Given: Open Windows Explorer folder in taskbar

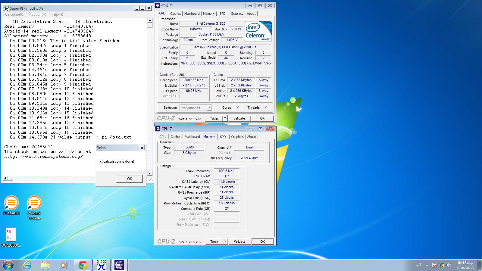Looking at the screenshot, I should pos(45,265).
